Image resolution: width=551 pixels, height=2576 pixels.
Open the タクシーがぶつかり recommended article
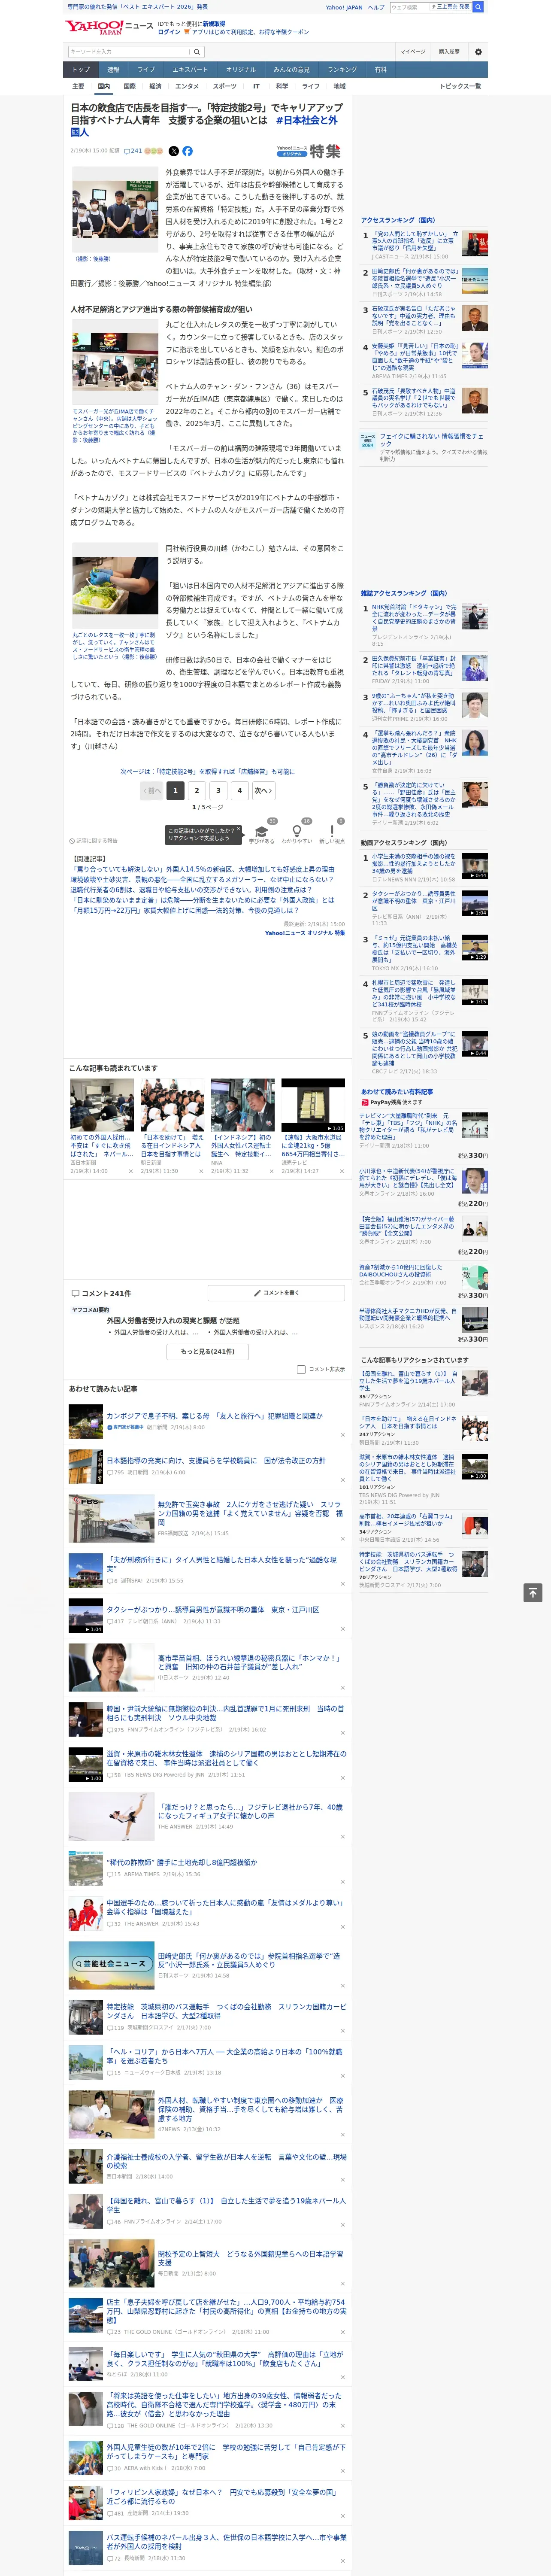tap(212, 1609)
